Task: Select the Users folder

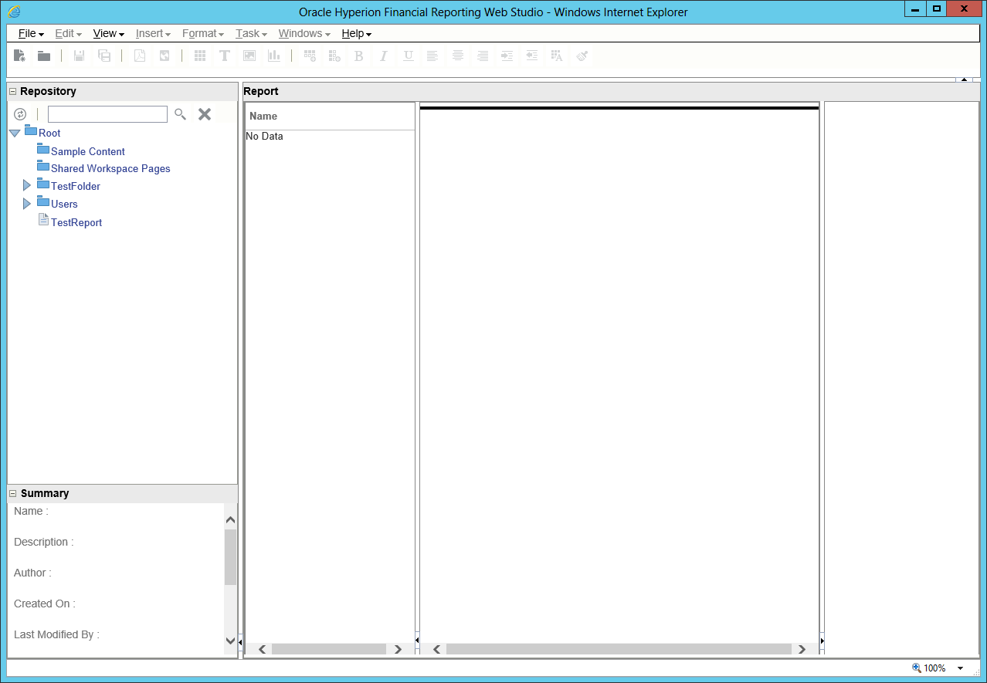Action: coord(64,204)
